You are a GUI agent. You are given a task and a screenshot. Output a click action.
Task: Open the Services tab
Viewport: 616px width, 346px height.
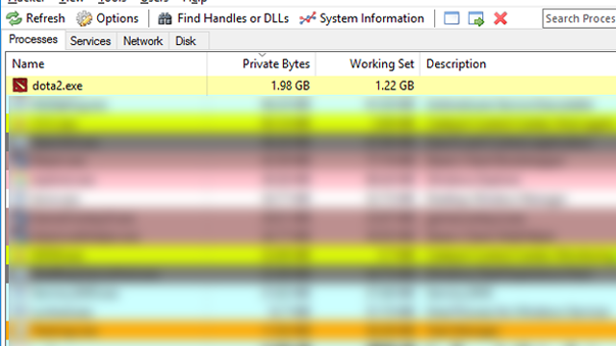coord(90,41)
